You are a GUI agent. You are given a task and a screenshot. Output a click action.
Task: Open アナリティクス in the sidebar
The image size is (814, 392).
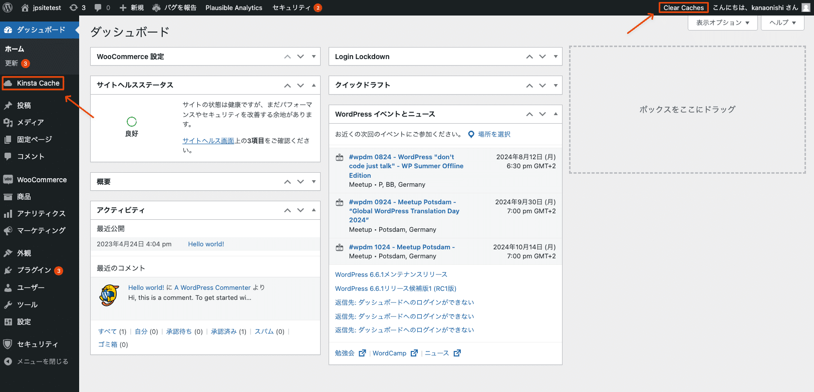tap(40, 213)
